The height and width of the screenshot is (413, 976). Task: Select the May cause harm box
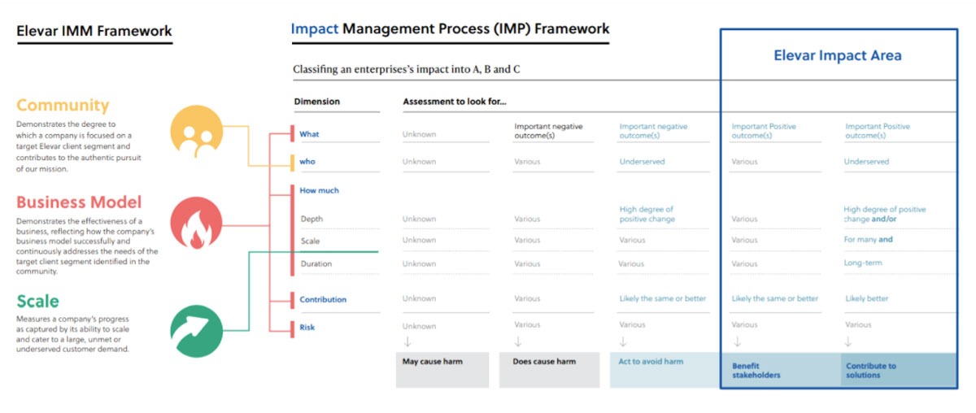[x=442, y=370]
